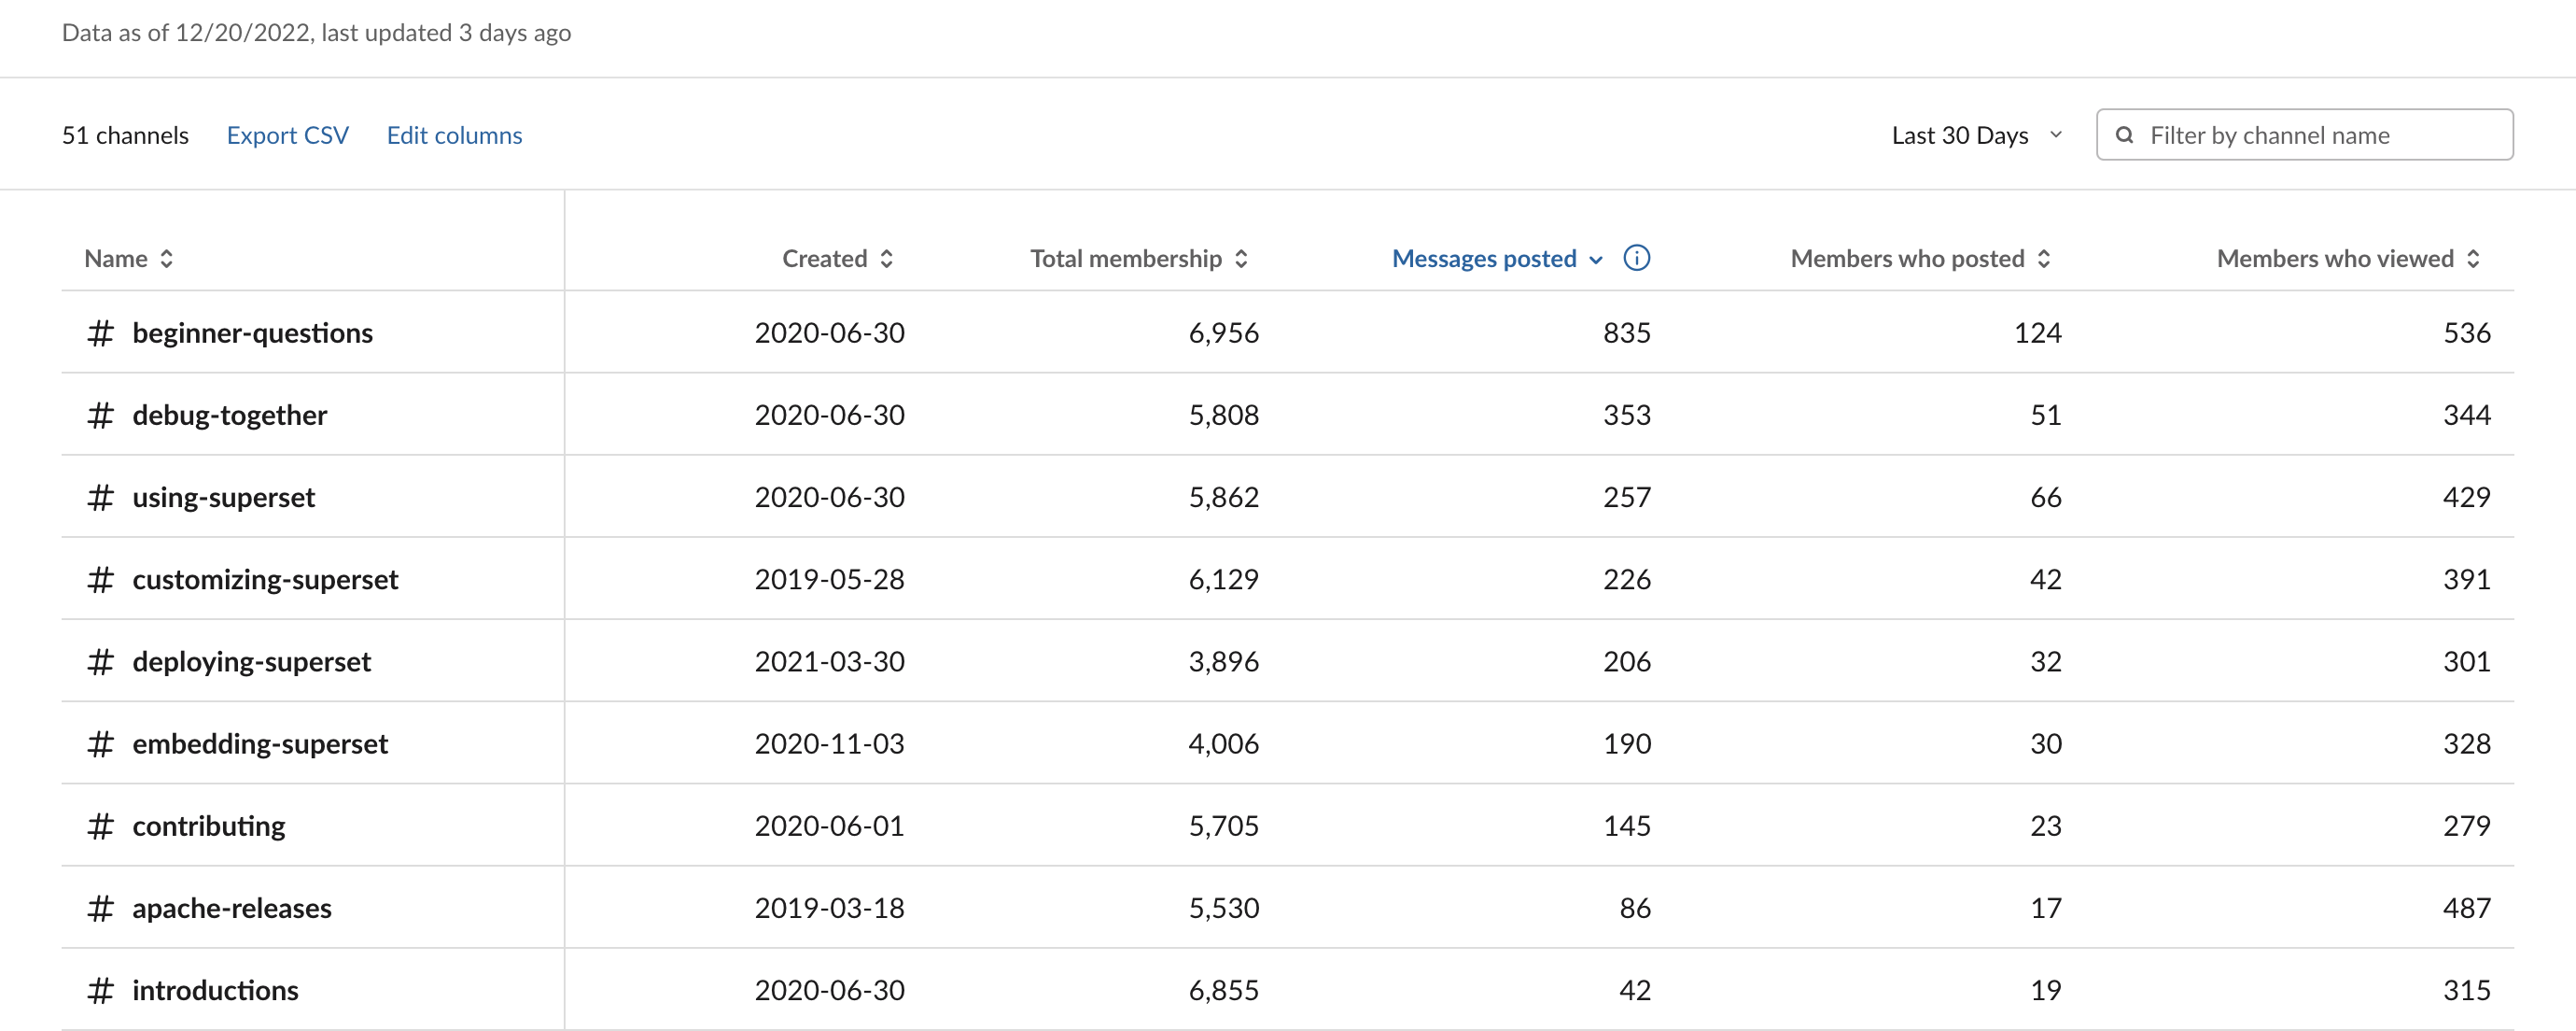Viewport: 2576px width, 1031px height.
Task: Click the search magnifier icon
Action: click(x=2125, y=135)
